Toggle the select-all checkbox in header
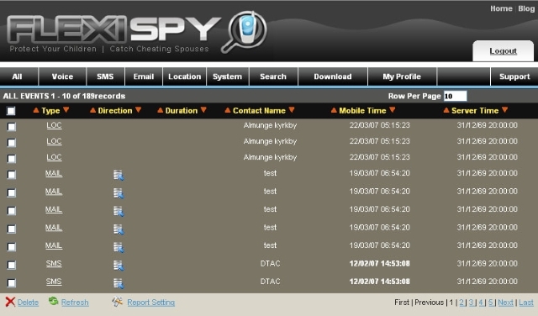Screen dimensions: 538x316 tap(11, 111)
